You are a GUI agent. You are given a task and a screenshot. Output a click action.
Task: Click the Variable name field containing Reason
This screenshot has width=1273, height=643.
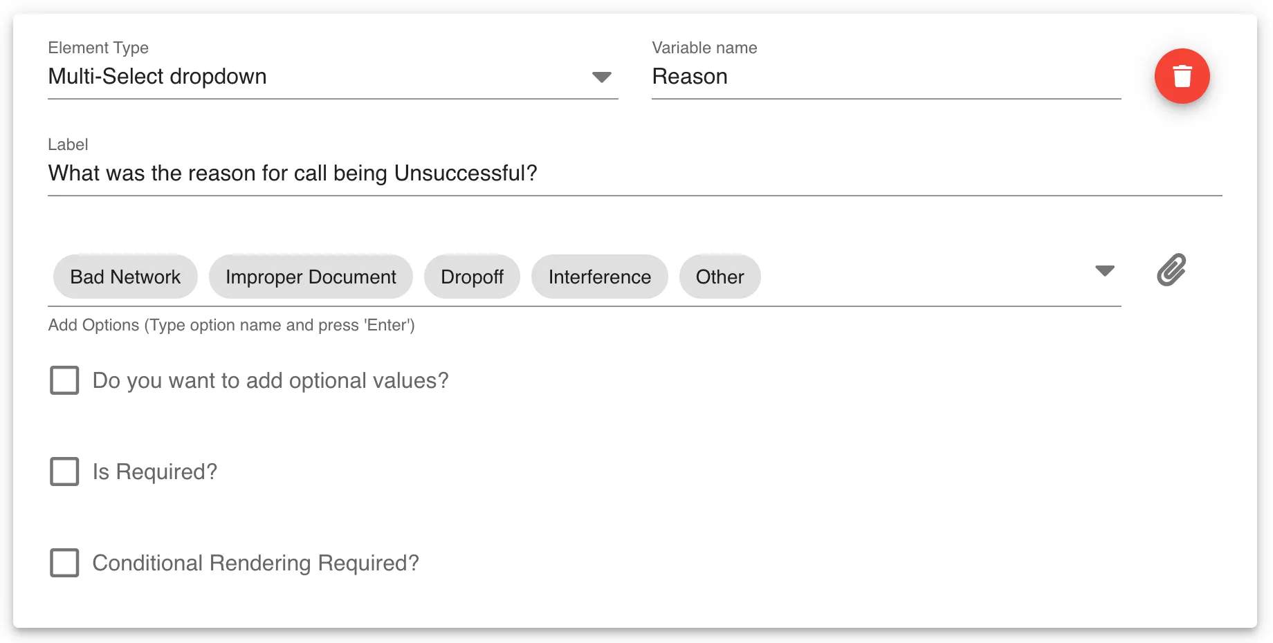click(x=886, y=77)
